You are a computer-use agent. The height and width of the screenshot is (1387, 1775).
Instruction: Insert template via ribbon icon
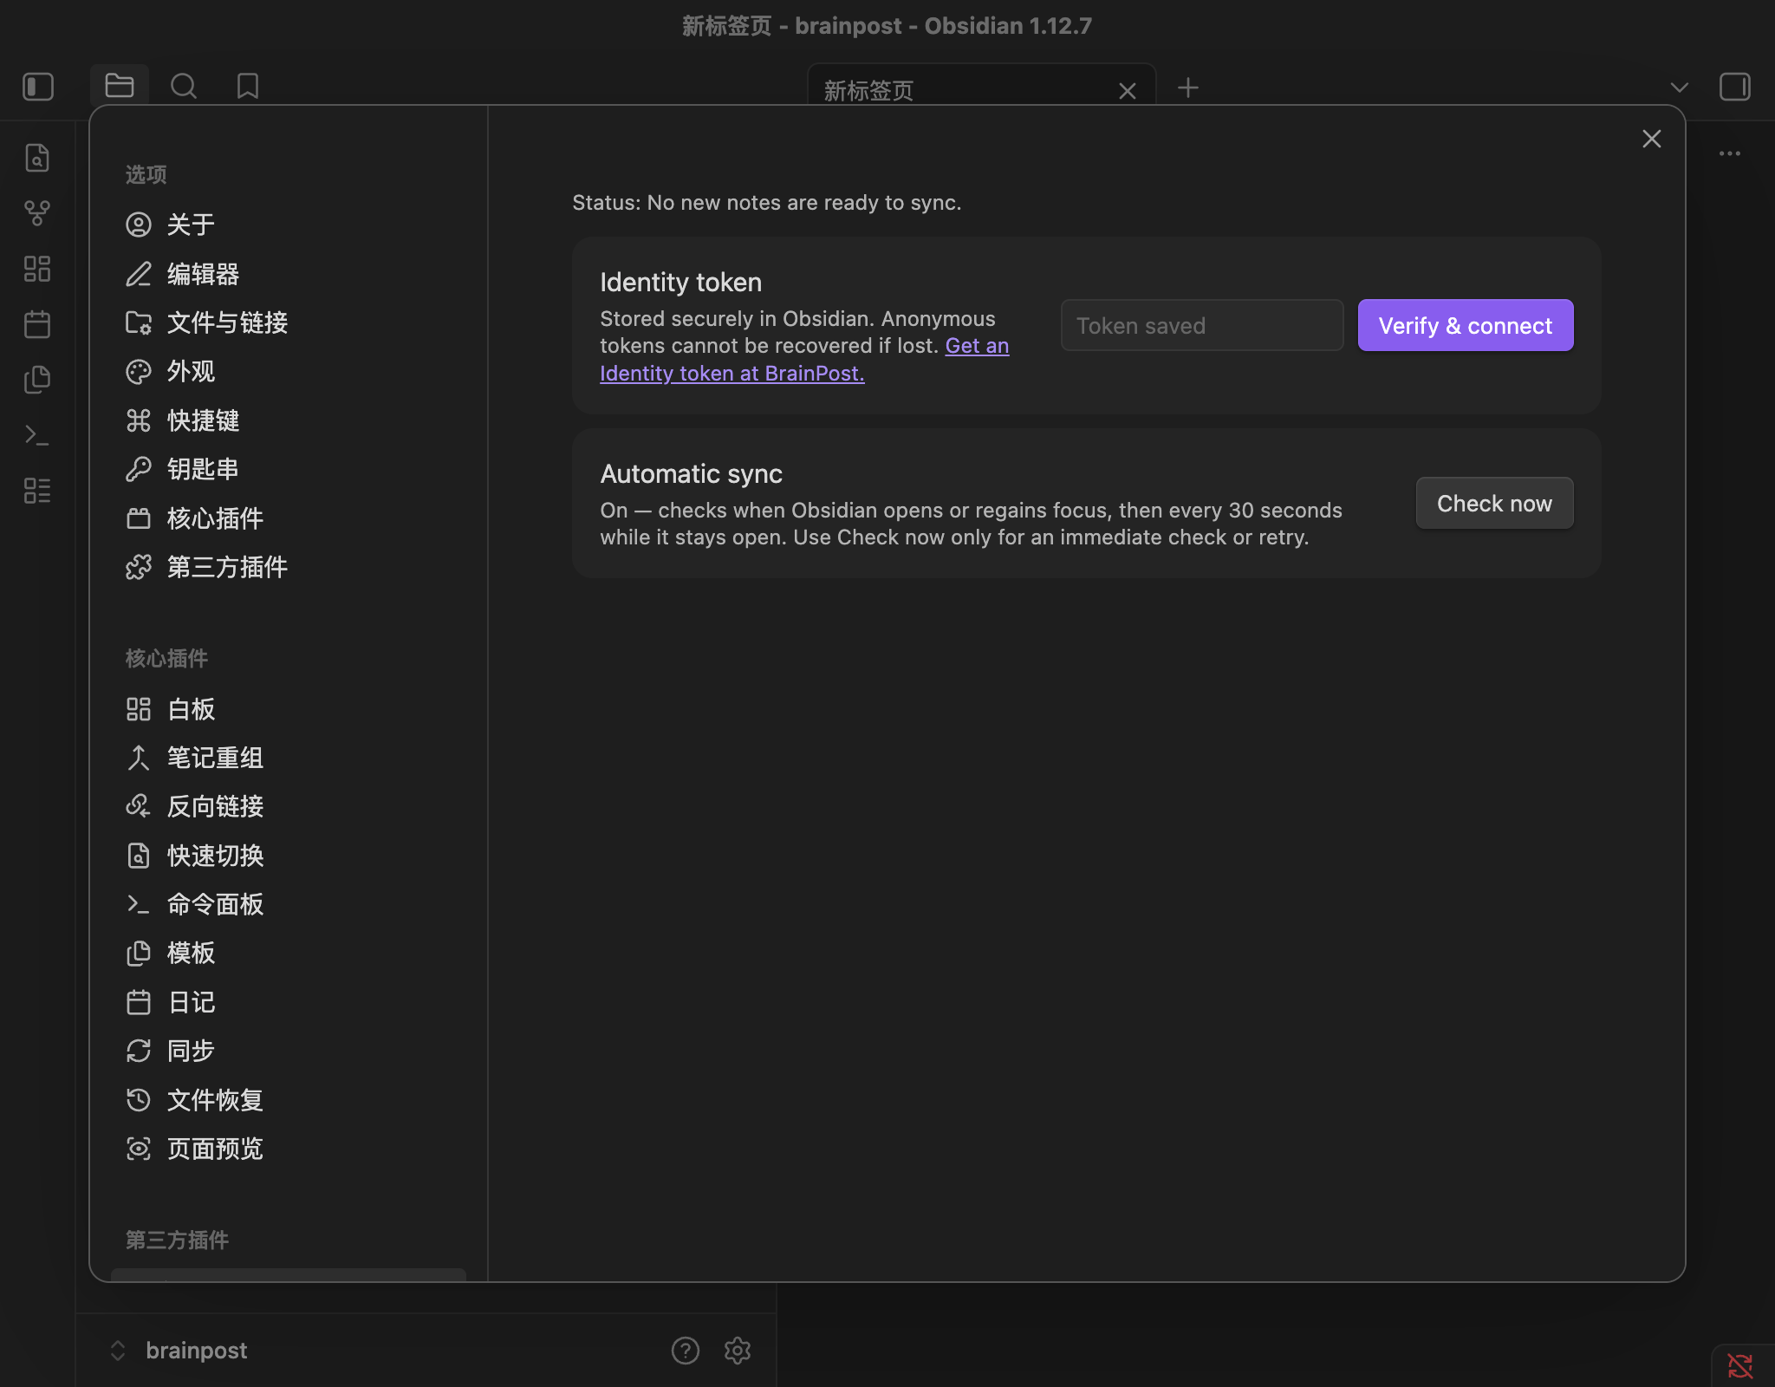pyautogui.click(x=37, y=380)
